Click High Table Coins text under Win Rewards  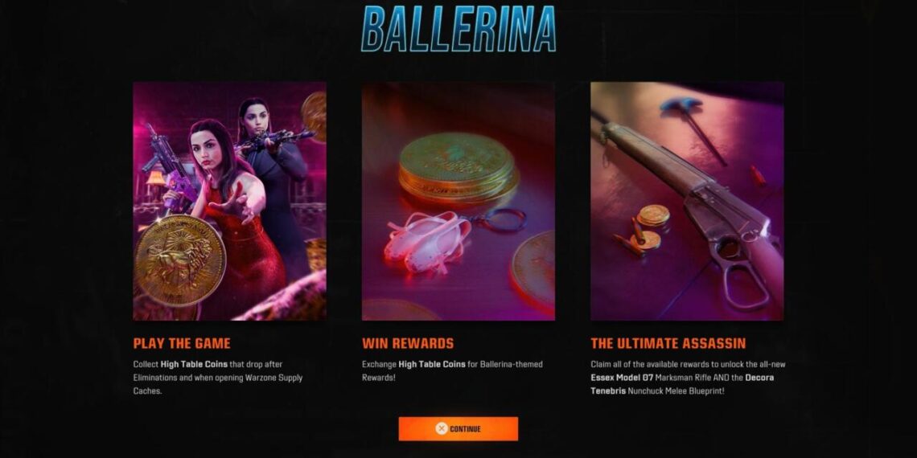click(432, 364)
